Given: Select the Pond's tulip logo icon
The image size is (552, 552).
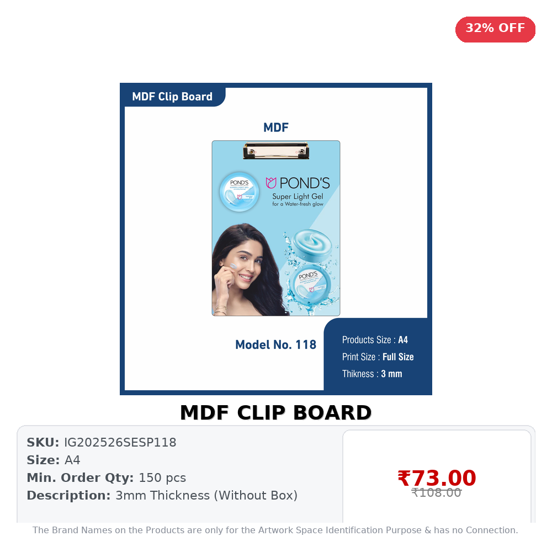Looking at the screenshot, I should click(270, 183).
